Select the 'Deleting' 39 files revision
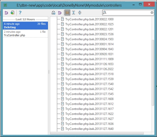Screen dimensions: 157x137 [25, 25]
